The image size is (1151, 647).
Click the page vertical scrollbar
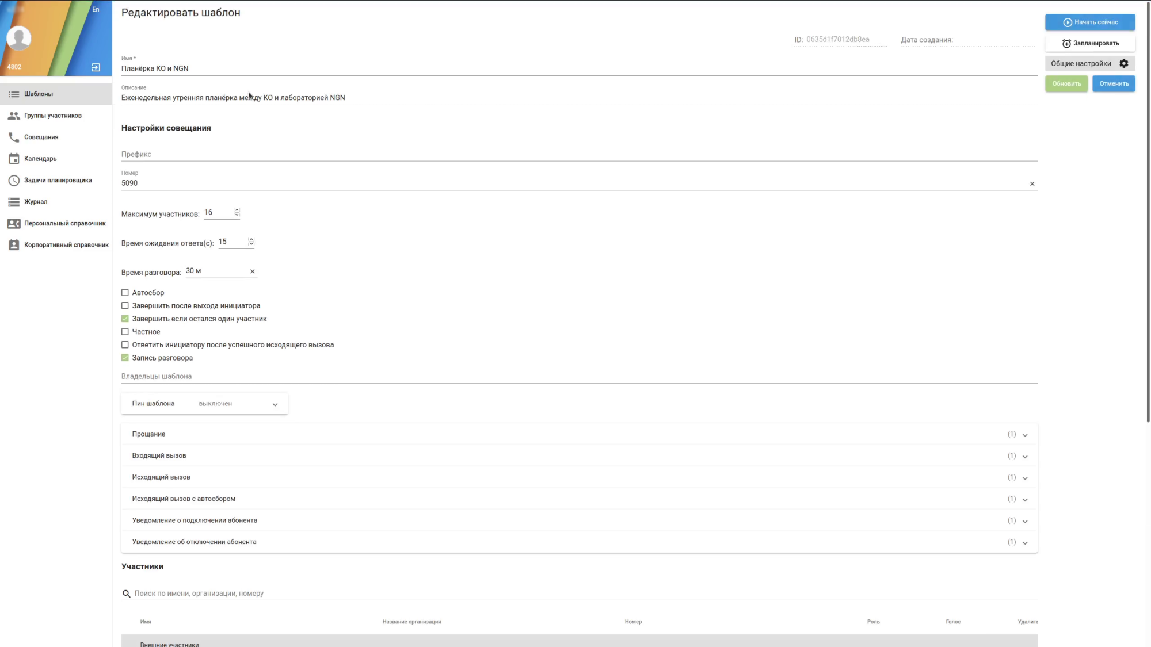pos(1148,230)
